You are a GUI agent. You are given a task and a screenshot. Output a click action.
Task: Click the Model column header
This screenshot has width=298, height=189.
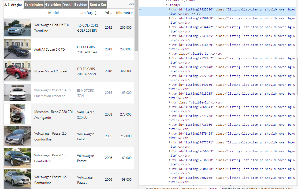(53, 13)
